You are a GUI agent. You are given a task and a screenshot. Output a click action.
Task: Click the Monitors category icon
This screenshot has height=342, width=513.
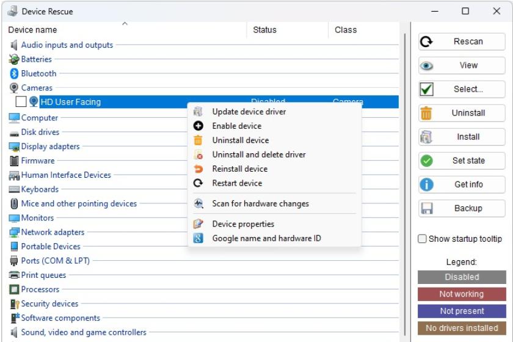(x=14, y=218)
